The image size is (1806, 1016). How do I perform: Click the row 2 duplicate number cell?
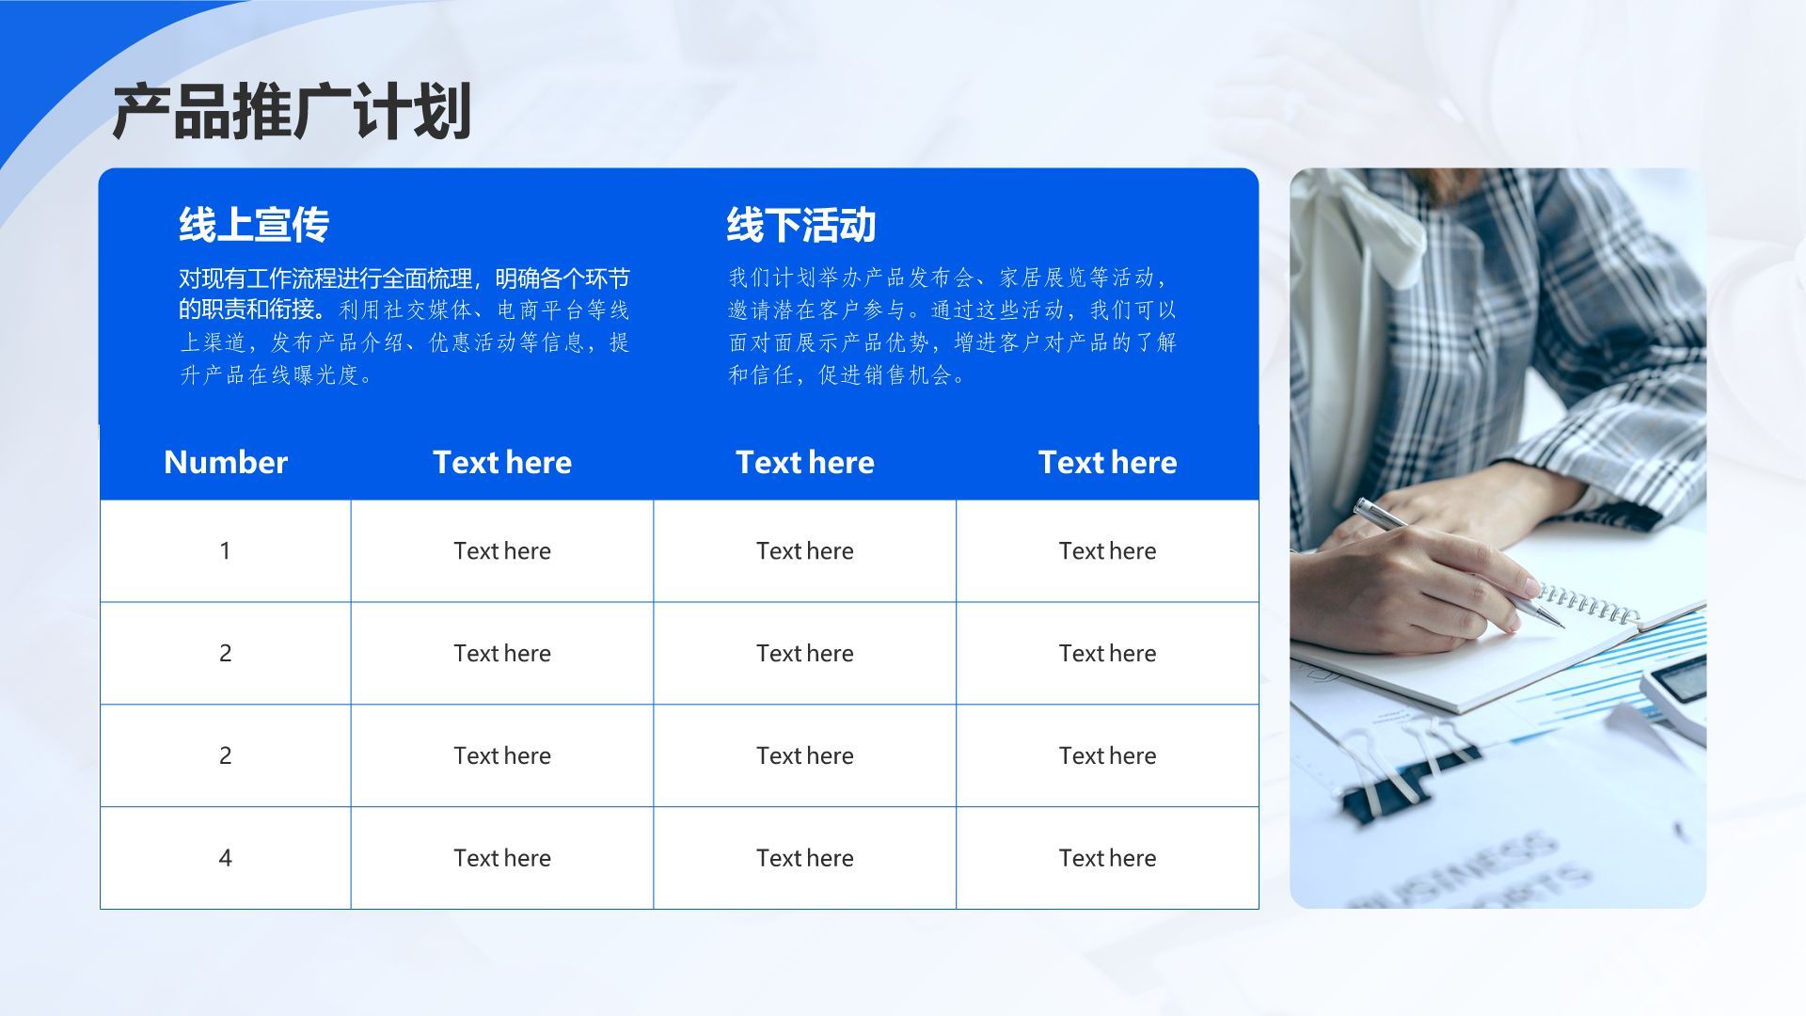pos(225,756)
